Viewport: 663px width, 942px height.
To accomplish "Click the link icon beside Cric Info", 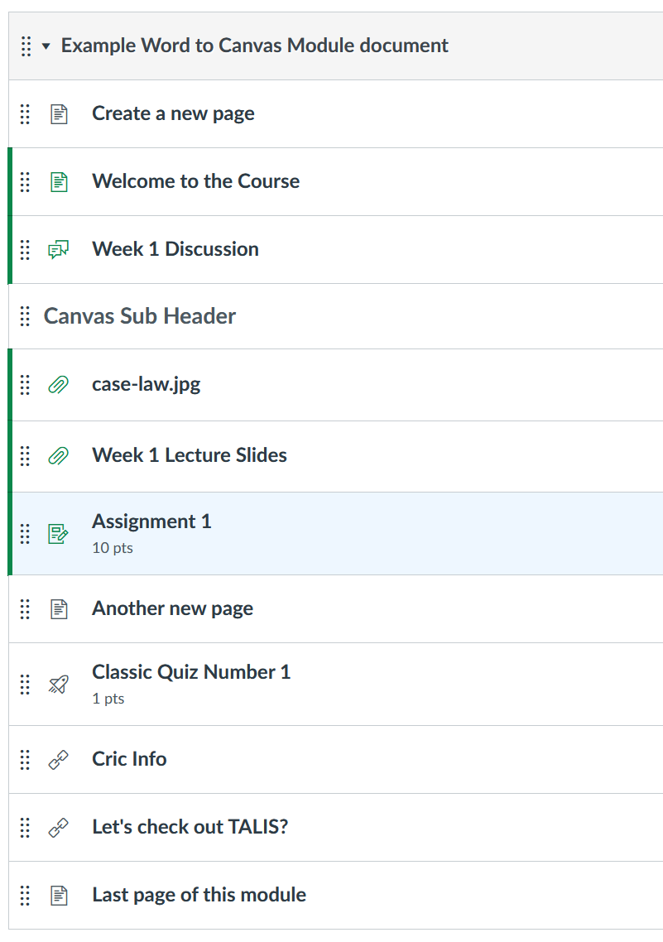I will [58, 760].
